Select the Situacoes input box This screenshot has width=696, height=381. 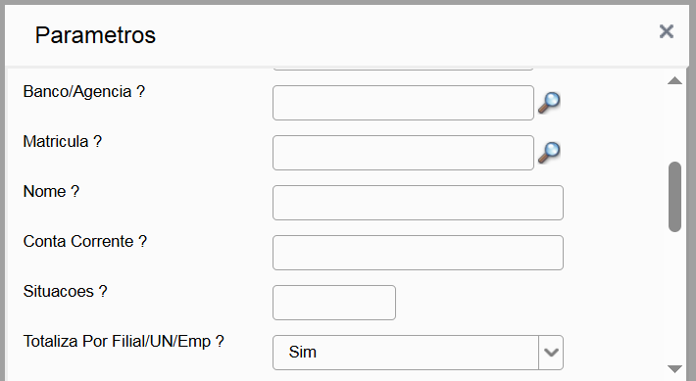coord(334,303)
